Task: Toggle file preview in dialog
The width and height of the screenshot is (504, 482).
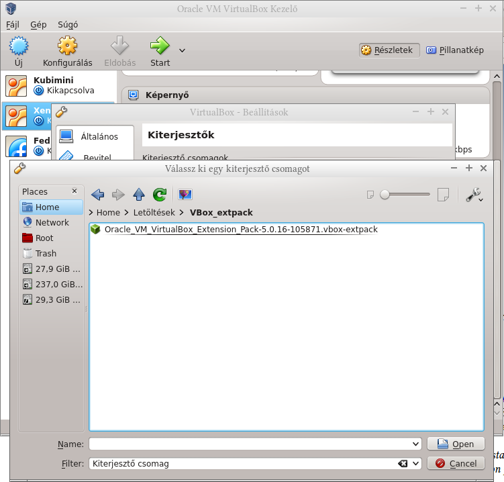Action: (185, 195)
